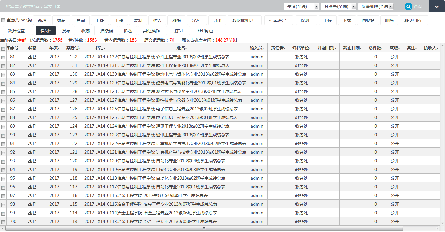Check the checkbox for row 89
The width and height of the screenshot is (445, 232).
[x=3, y=127]
